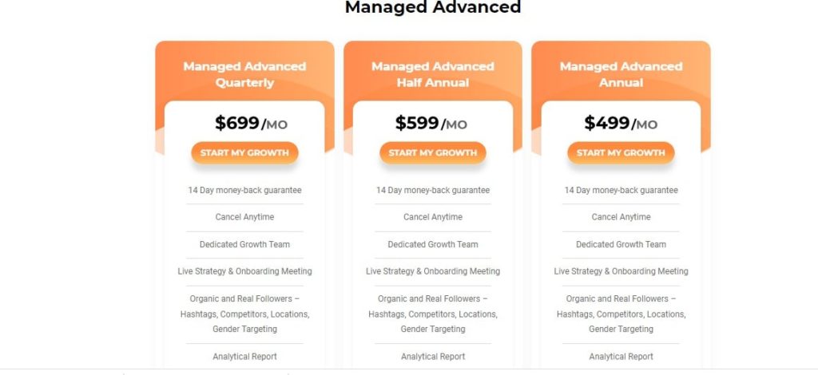Click Analytical Report in Quarterly plan
This screenshot has height=375, width=818.
pos(244,357)
